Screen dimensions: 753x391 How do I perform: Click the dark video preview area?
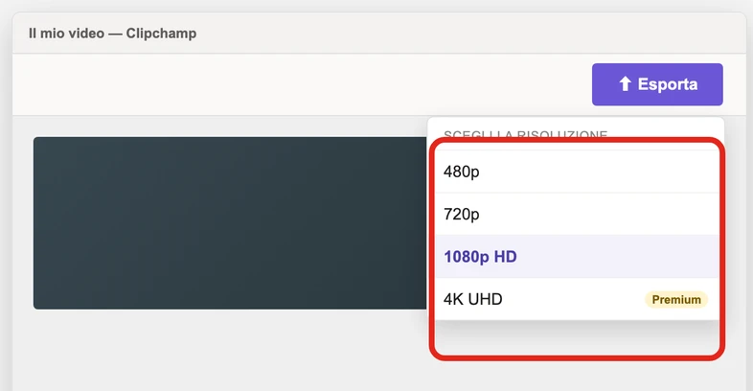(230, 223)
